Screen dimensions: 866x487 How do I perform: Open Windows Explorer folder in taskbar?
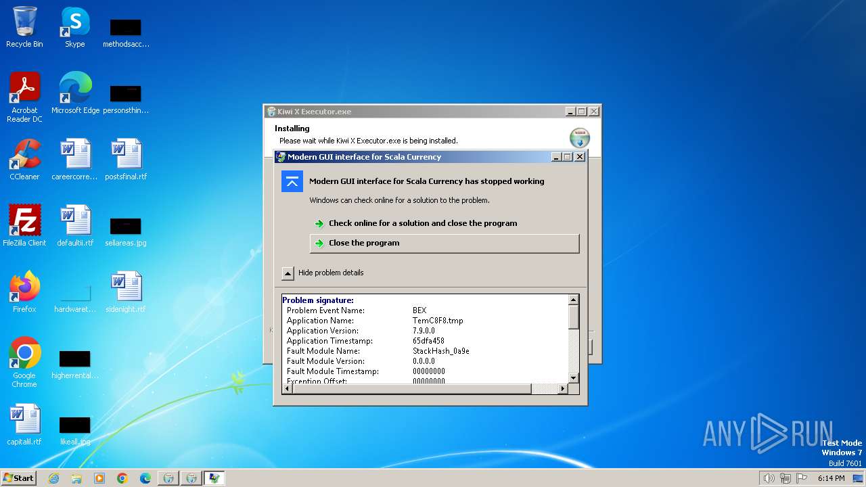tap(76, 478)
